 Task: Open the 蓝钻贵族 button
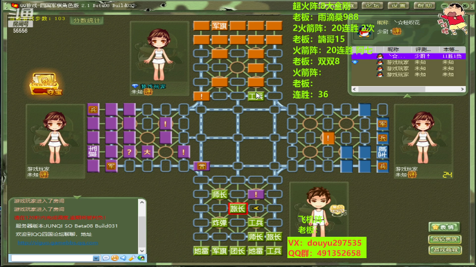[x=444, y=239]
